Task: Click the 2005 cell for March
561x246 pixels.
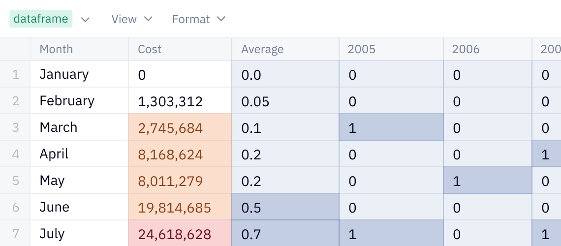Action: point(391,128)
